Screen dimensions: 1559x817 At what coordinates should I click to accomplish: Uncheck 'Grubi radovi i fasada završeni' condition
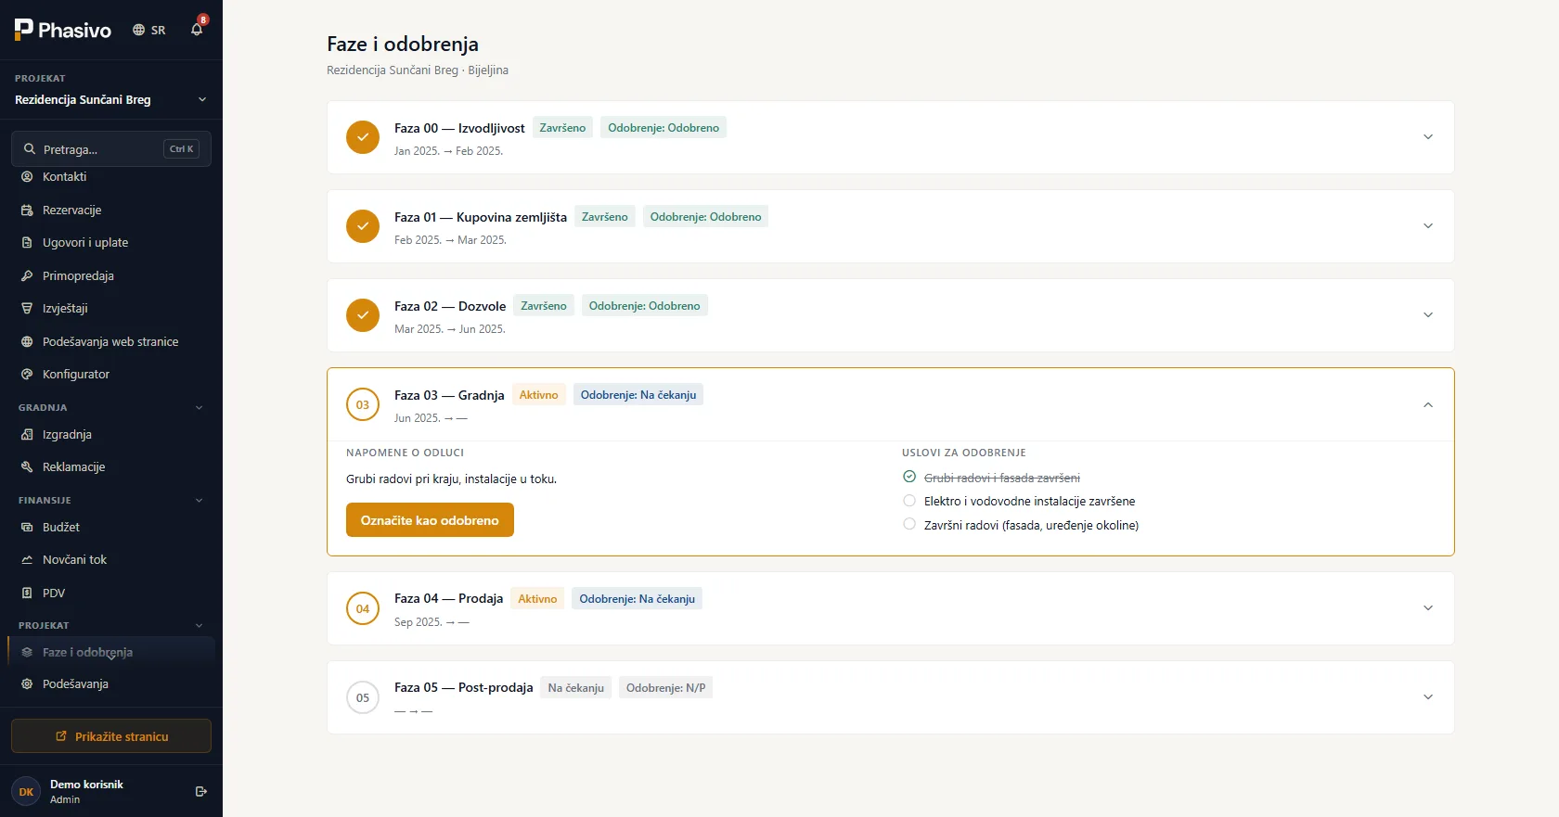(x=909, y=477)
